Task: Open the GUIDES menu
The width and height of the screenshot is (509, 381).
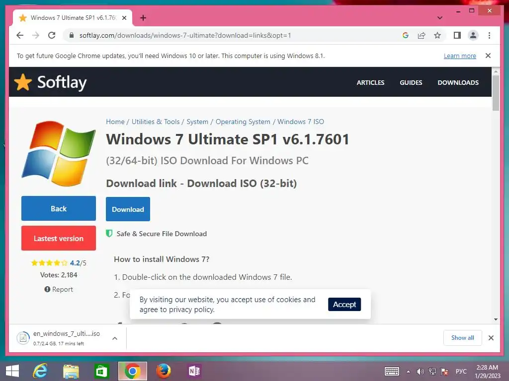Action: click(x=411, y=83)
